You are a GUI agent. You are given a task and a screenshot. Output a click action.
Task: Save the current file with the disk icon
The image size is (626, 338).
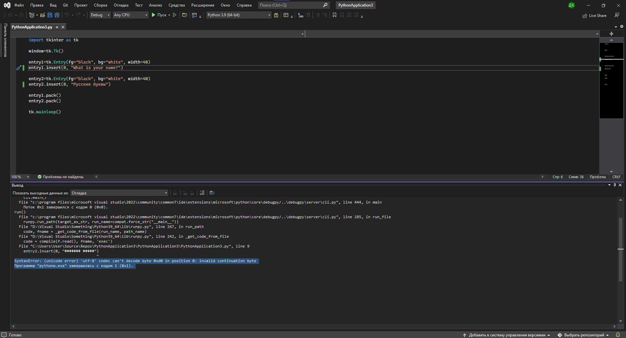click(x=50, y=15)
